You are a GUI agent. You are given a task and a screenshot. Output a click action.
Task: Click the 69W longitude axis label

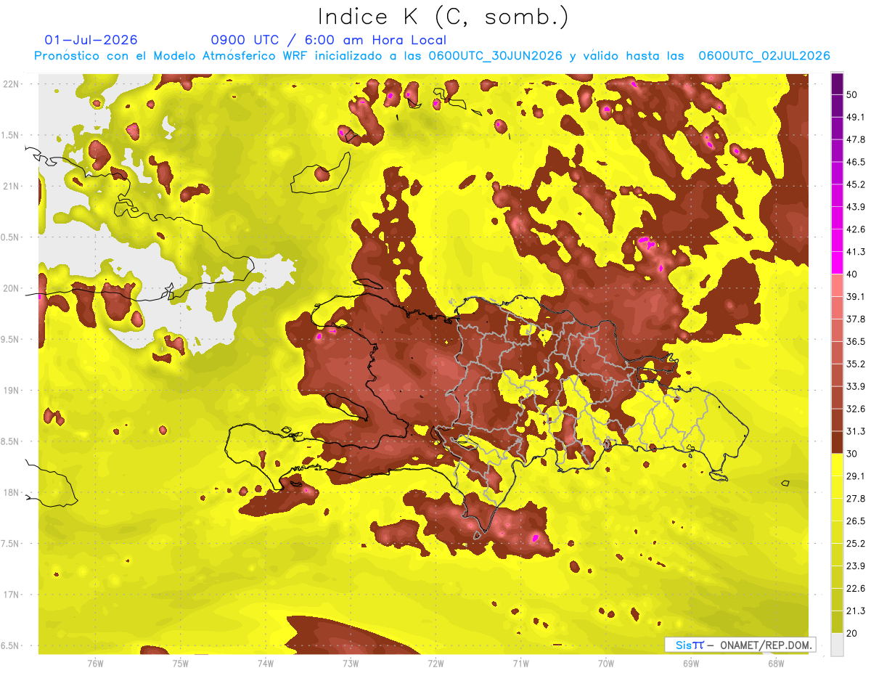coord(691,664)
